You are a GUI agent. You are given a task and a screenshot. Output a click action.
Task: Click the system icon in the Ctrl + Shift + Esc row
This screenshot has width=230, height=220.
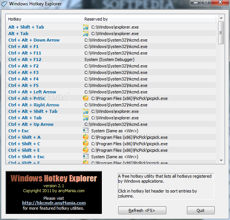point(85,156)
